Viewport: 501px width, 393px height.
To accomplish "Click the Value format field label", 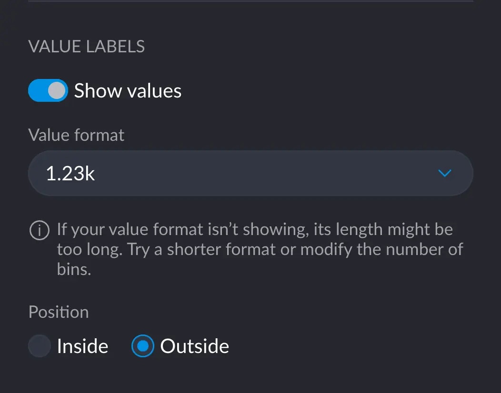I will (76, 135).
